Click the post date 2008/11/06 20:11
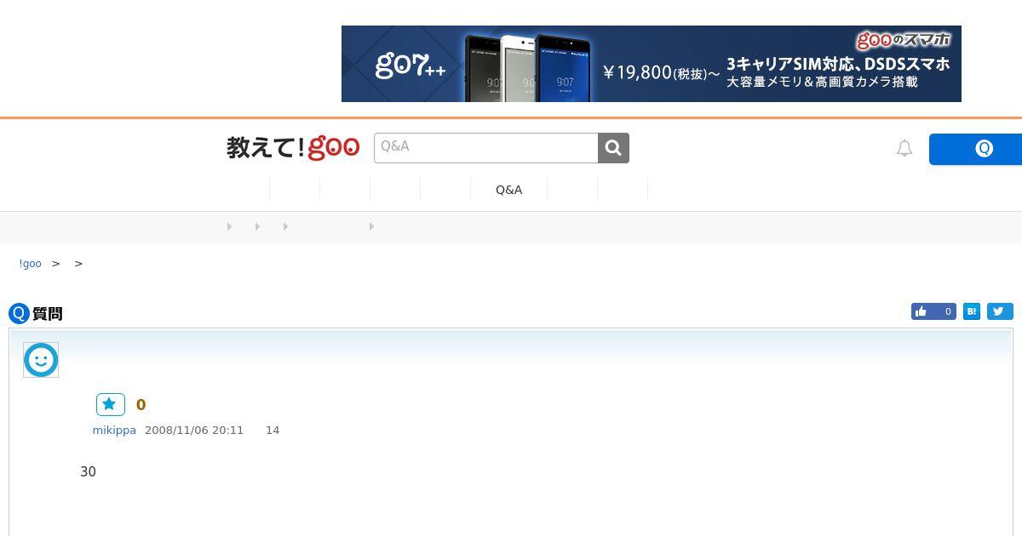Image resolution: width=1022 pixels, height=536 pixels. (194, 431)
